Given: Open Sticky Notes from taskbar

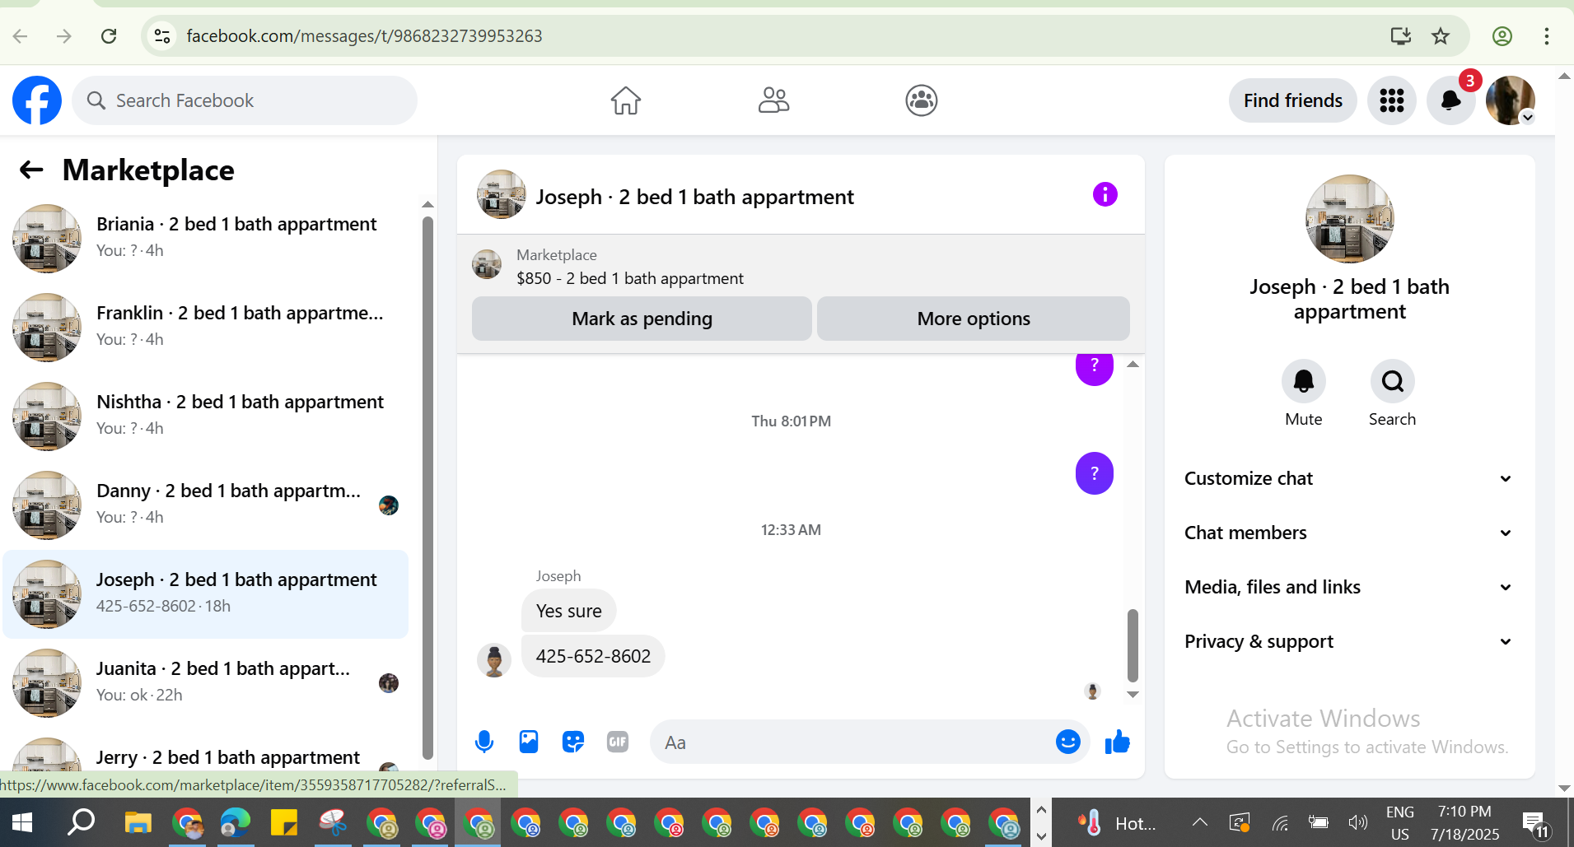Looking at the screenshot, I should (283, 822).
